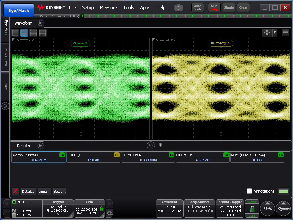This screenshot has width=293, height=220.
Task: Expand the left sidebar double-chevron
Action: click(x=5, y=106)
